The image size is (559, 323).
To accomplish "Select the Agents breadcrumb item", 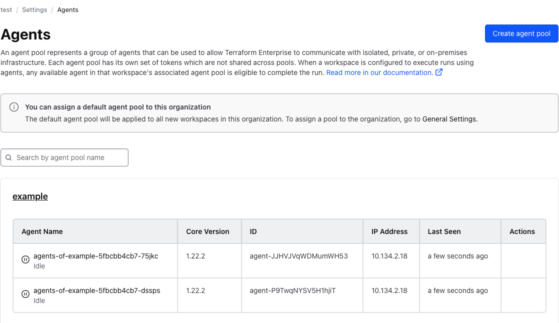I will coord(67,10).
